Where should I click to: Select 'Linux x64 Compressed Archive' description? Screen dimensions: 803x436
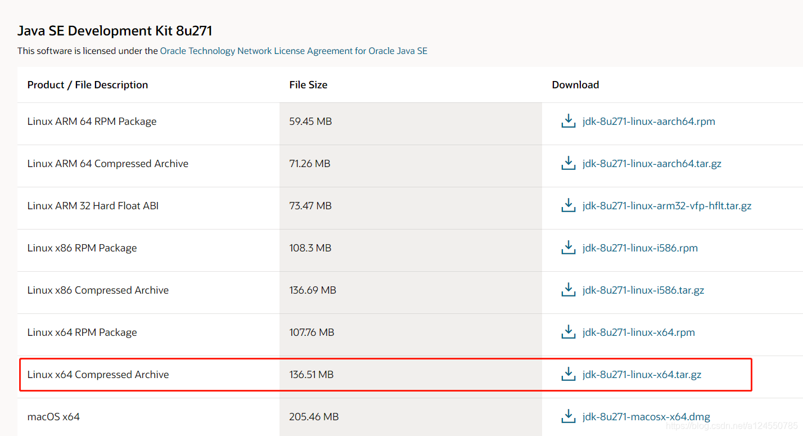[x=98, y=375]
